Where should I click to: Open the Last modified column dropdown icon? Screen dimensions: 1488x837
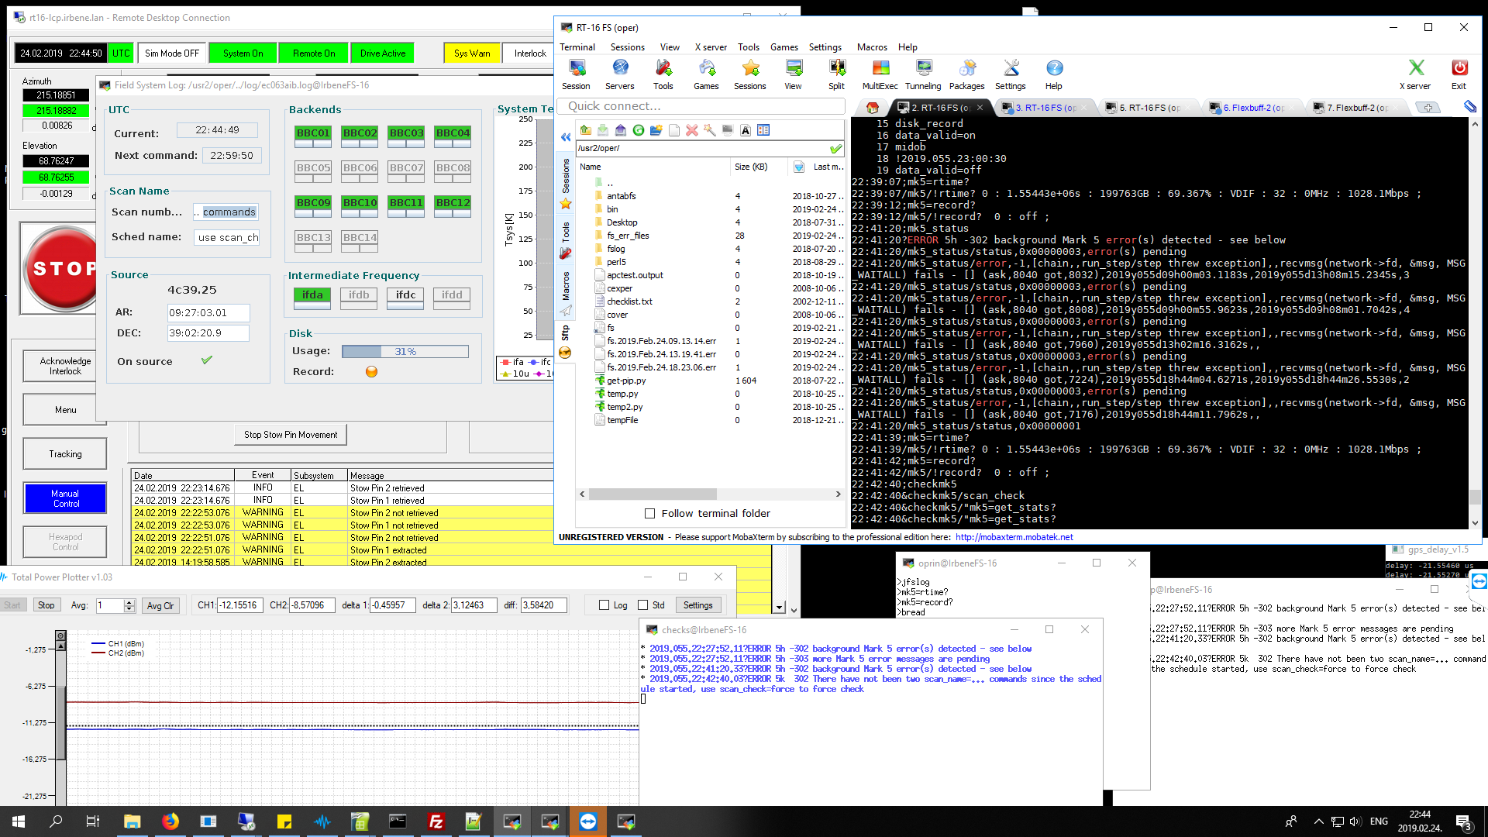(x=799, y=167)
